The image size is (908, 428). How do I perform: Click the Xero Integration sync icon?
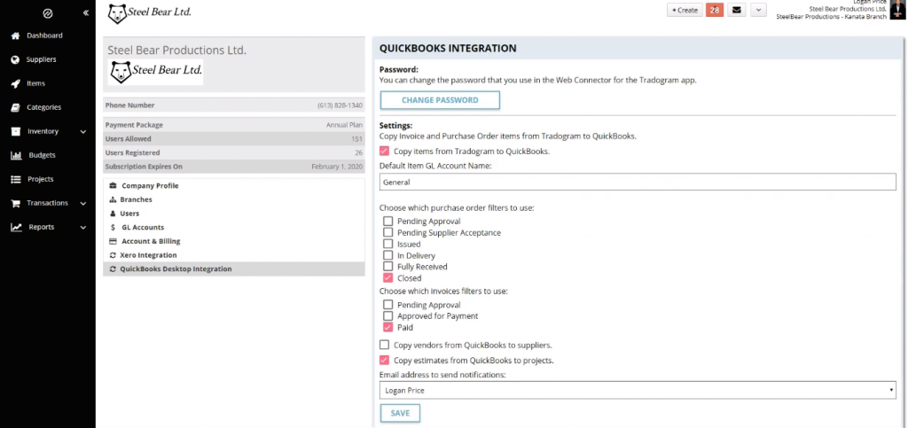113,255
